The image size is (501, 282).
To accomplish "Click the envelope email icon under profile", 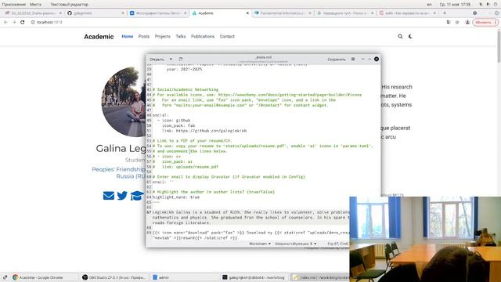I will click(x=109, y=196).
